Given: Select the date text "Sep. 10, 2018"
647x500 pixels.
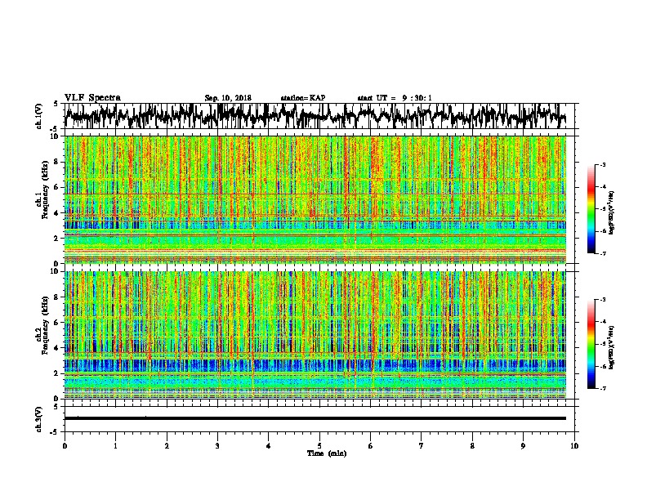Looking at the screenshot, I should (228, 98).
